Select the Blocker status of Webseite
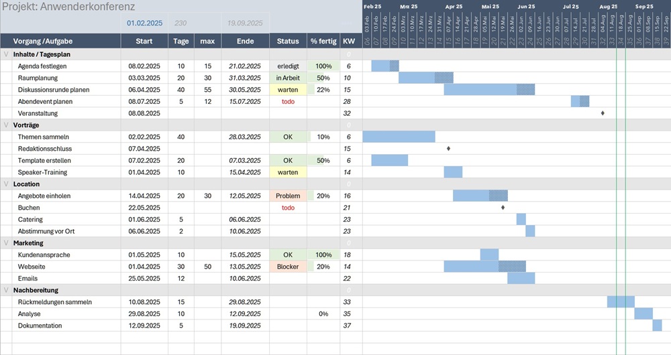This screenshot has width=671, height=355. pyautogui.click(x=288, y=267)
